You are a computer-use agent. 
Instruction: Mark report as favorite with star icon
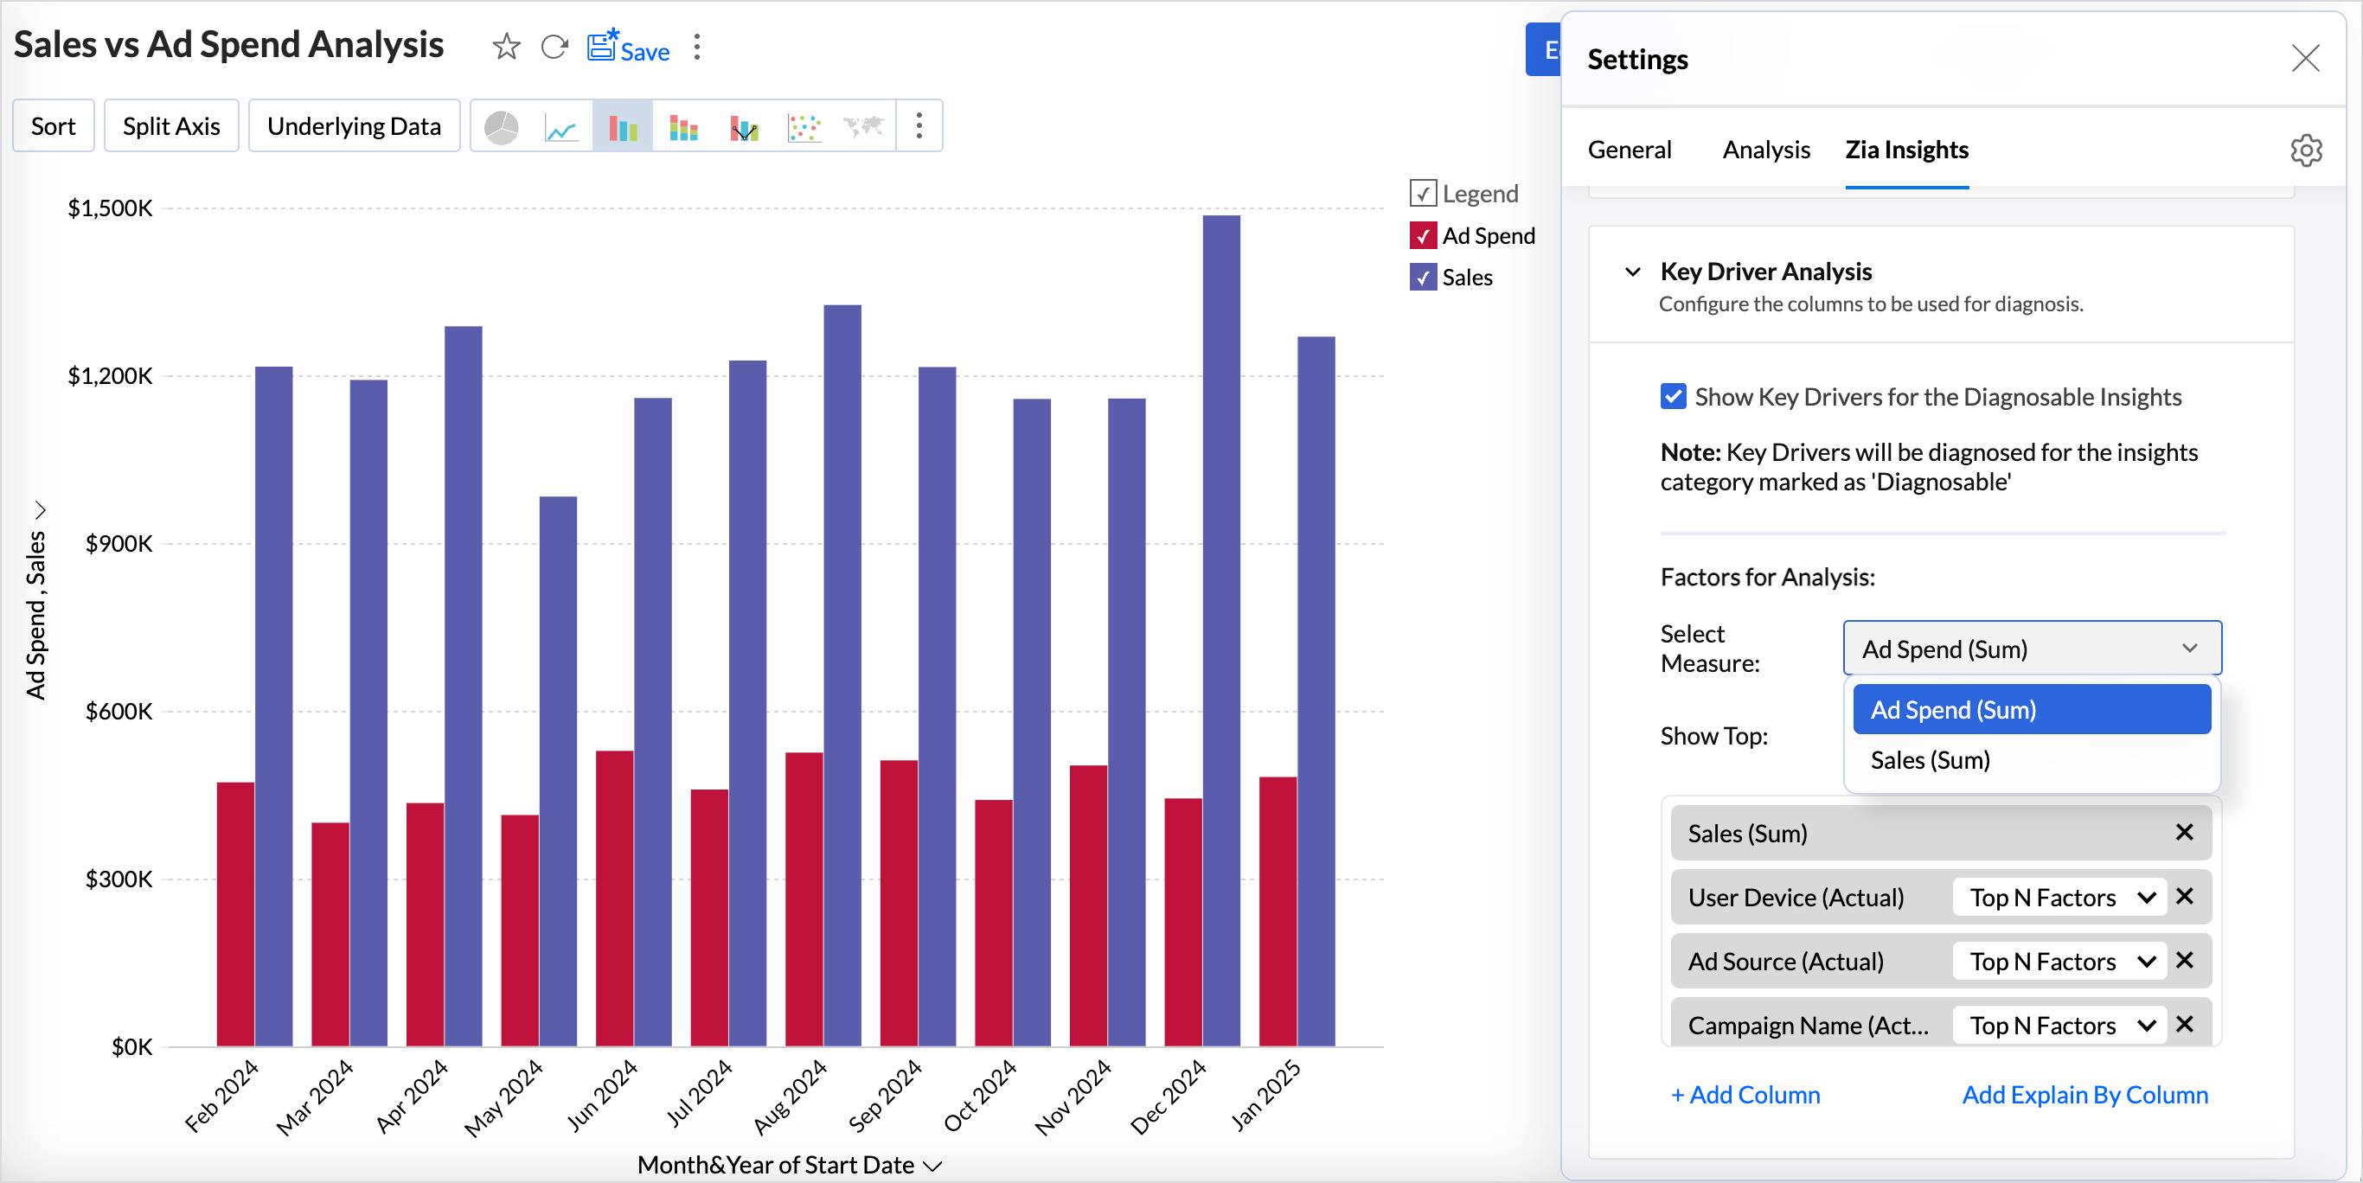pyautogui.click(x=505, y=46)
